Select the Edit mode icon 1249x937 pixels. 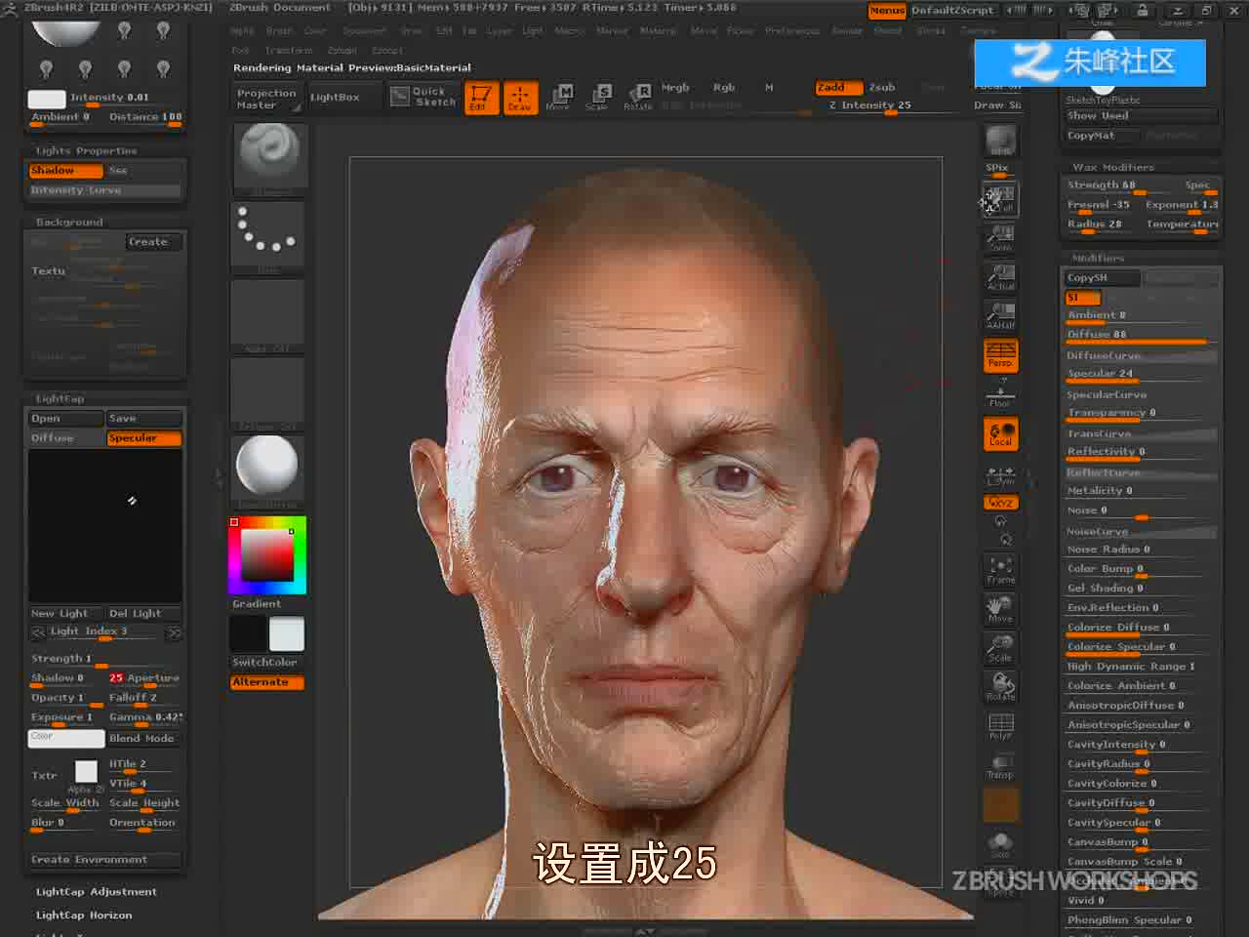(480, 98)
